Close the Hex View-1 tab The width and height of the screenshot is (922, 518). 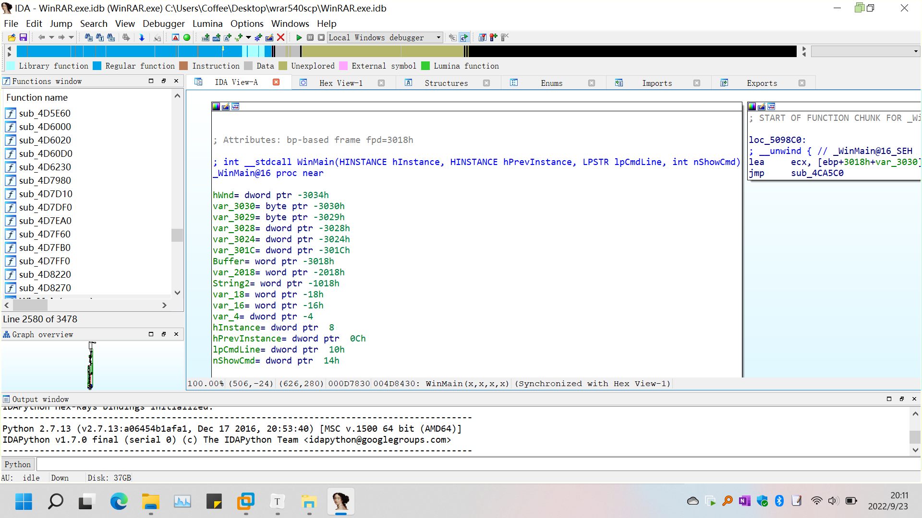pyautogui.click(x=381, y=83)
